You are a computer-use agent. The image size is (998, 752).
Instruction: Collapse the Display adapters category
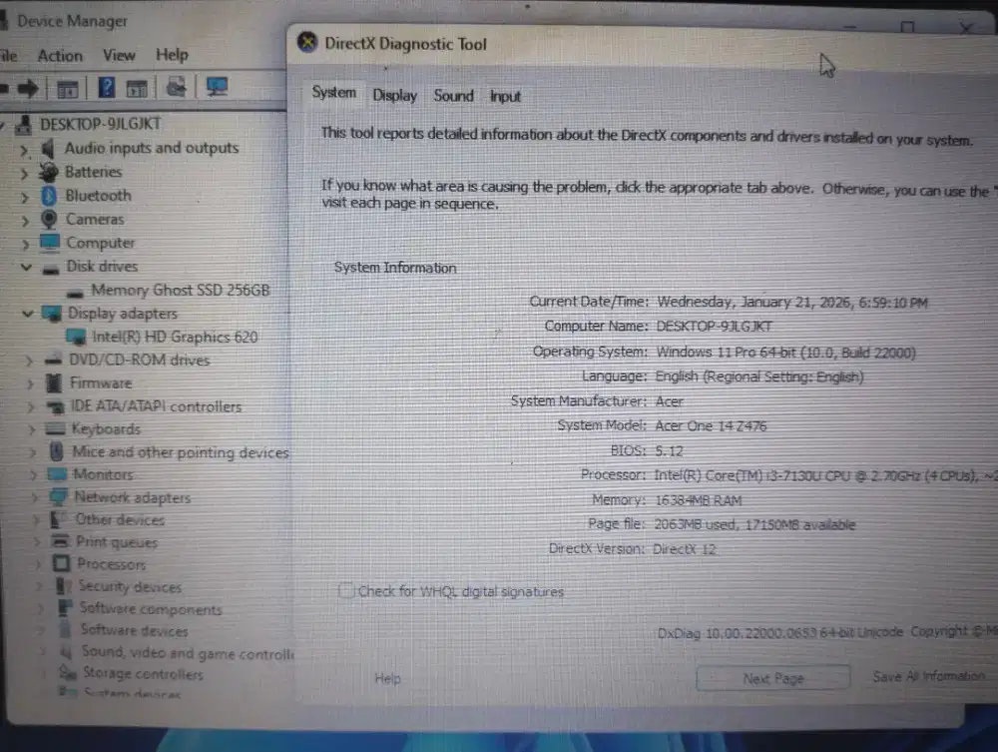point(26,313)
